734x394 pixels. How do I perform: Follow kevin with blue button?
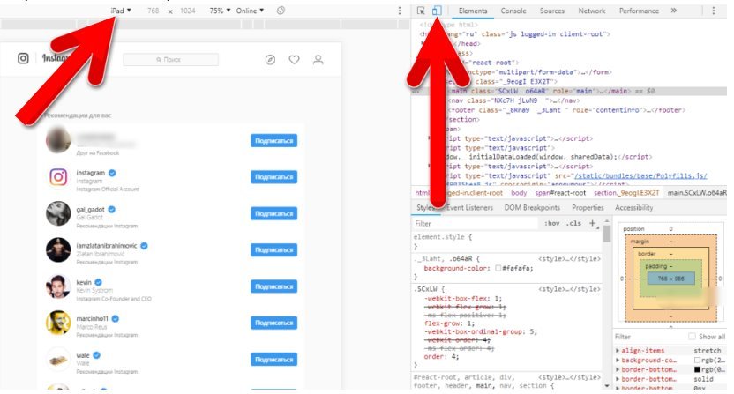click(273, 286)
